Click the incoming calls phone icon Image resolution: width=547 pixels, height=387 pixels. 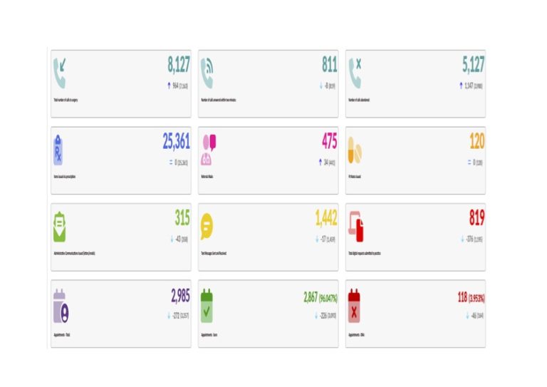click(60, 73)
